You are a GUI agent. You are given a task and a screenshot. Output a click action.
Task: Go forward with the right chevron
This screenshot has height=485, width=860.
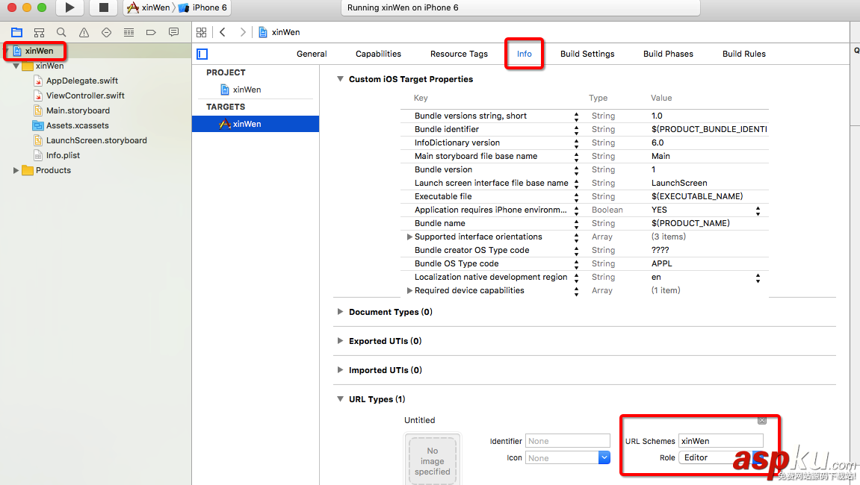coord(242,32)
